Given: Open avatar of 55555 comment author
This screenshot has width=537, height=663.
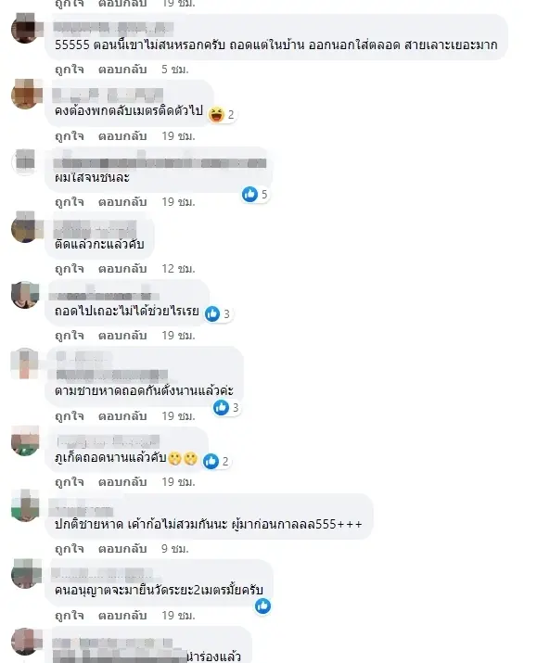Looking at the screenshot, I should [x=26, y=29].
